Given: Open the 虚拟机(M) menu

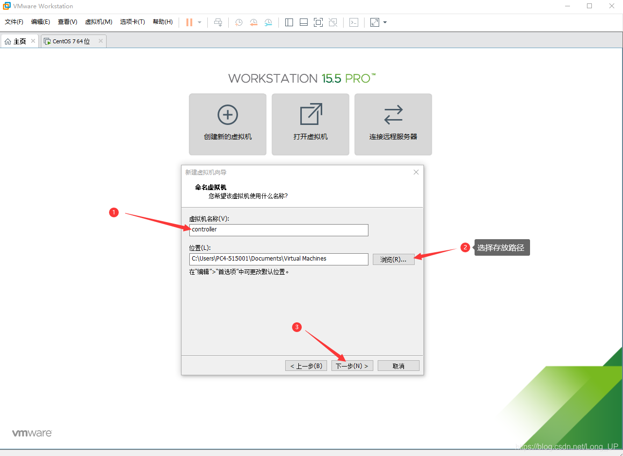Looking at the screenshot, I should [99, 22].
